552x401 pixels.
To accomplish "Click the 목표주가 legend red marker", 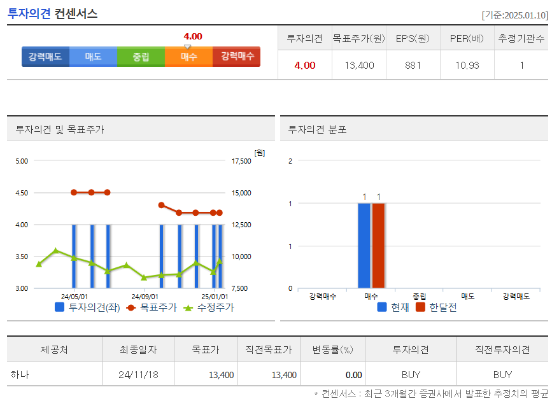I will [131, 307].
